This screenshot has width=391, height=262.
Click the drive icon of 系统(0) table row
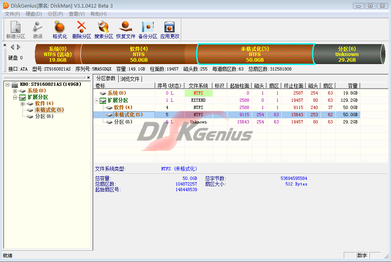pos(103,93)
